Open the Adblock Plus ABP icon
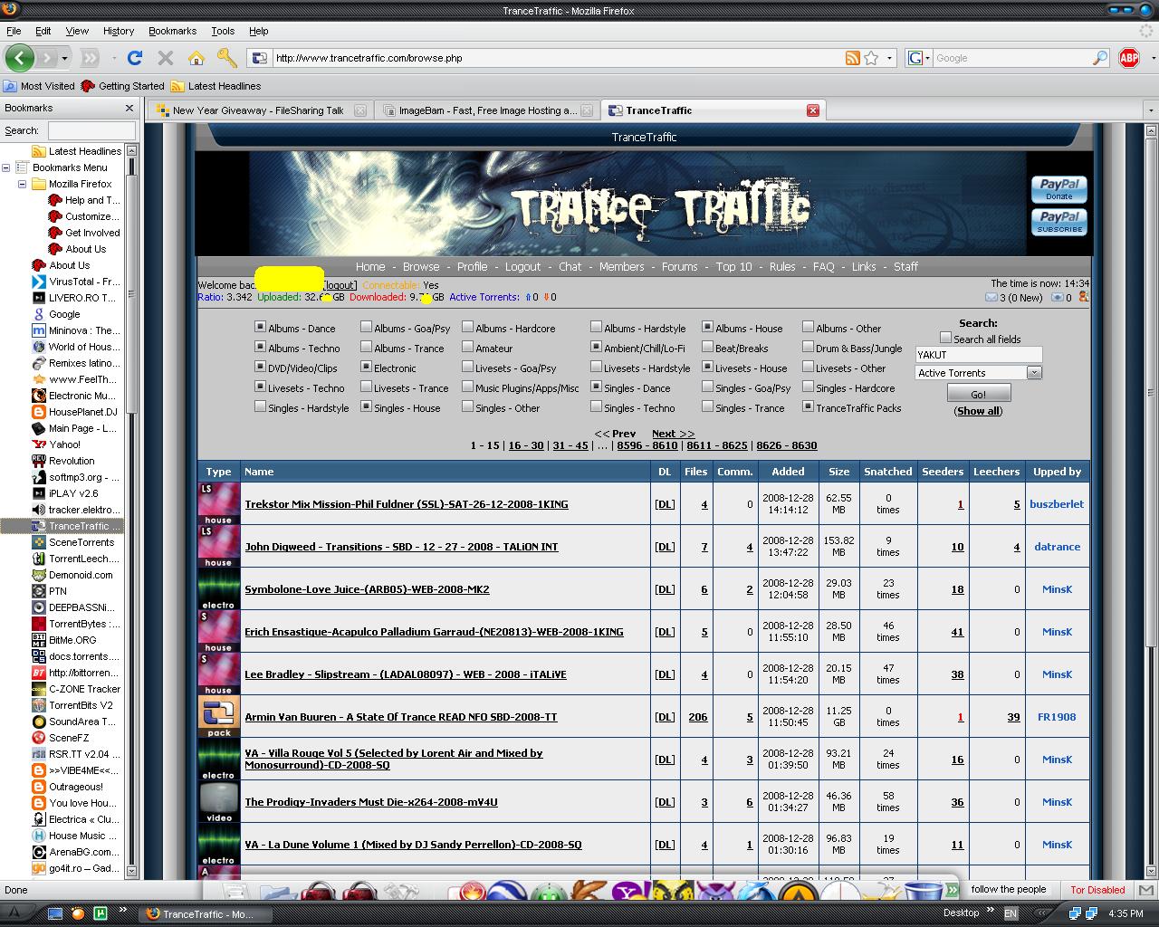This screenshot has width=1159, height=927. [1129, 58]
